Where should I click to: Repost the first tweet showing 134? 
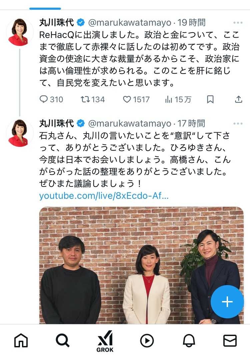point(93,100)
